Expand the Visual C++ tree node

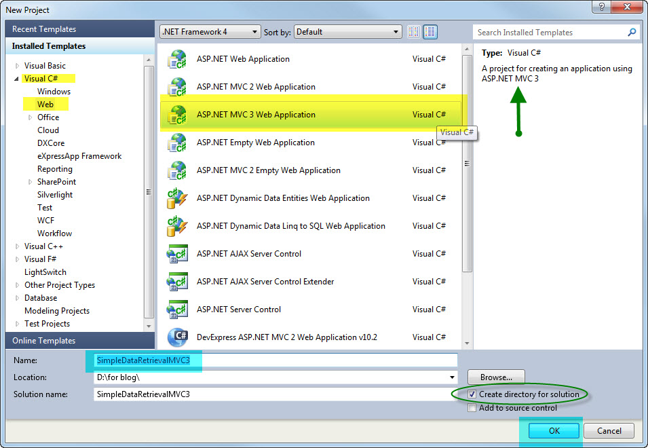(17, 246)
